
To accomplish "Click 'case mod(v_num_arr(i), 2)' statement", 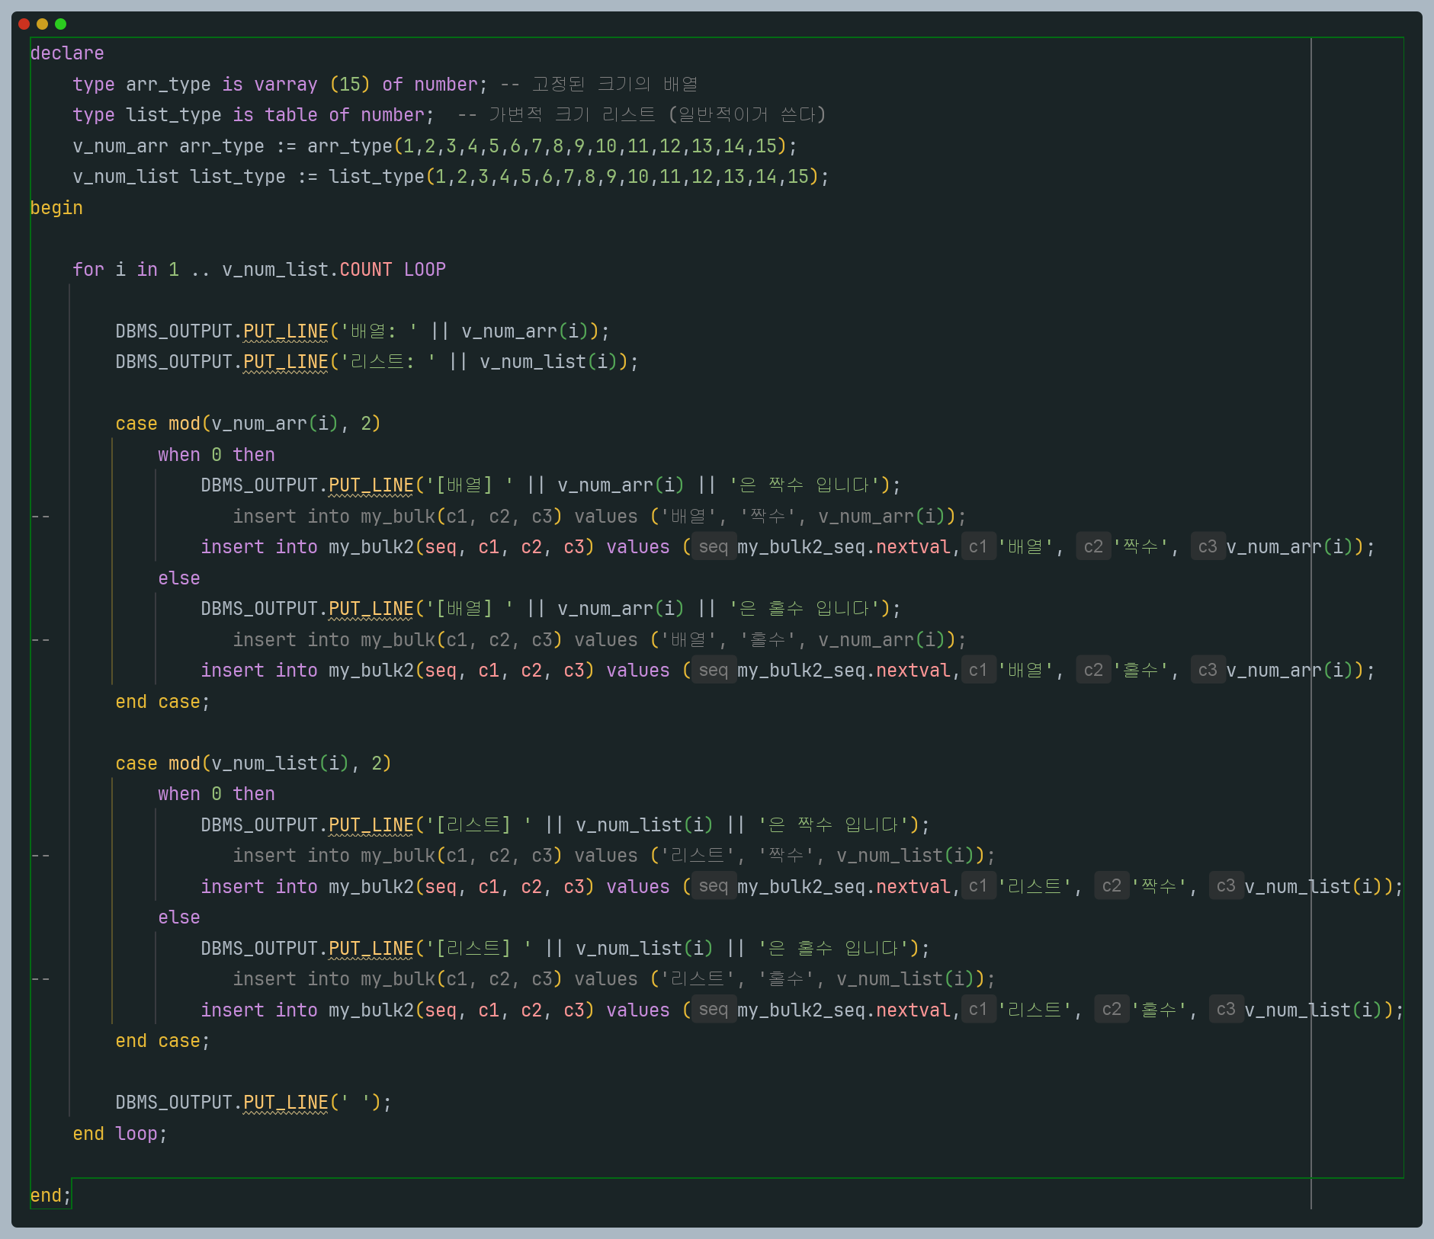I will click(248, 424).
